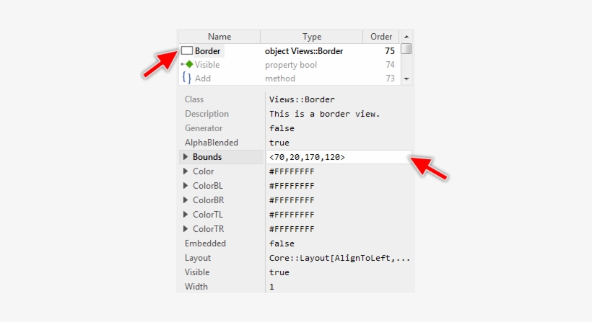592x322 pixels.
Task: Click the green diamond Visible property icon
Action: click(188, 65)
